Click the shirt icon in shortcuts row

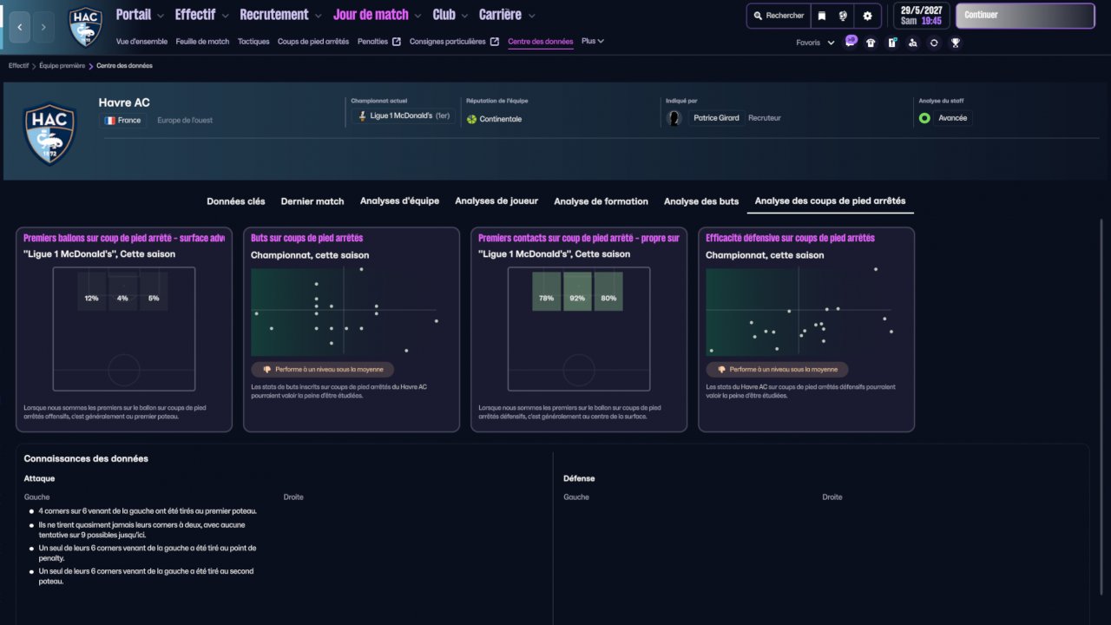click(871, 43)
